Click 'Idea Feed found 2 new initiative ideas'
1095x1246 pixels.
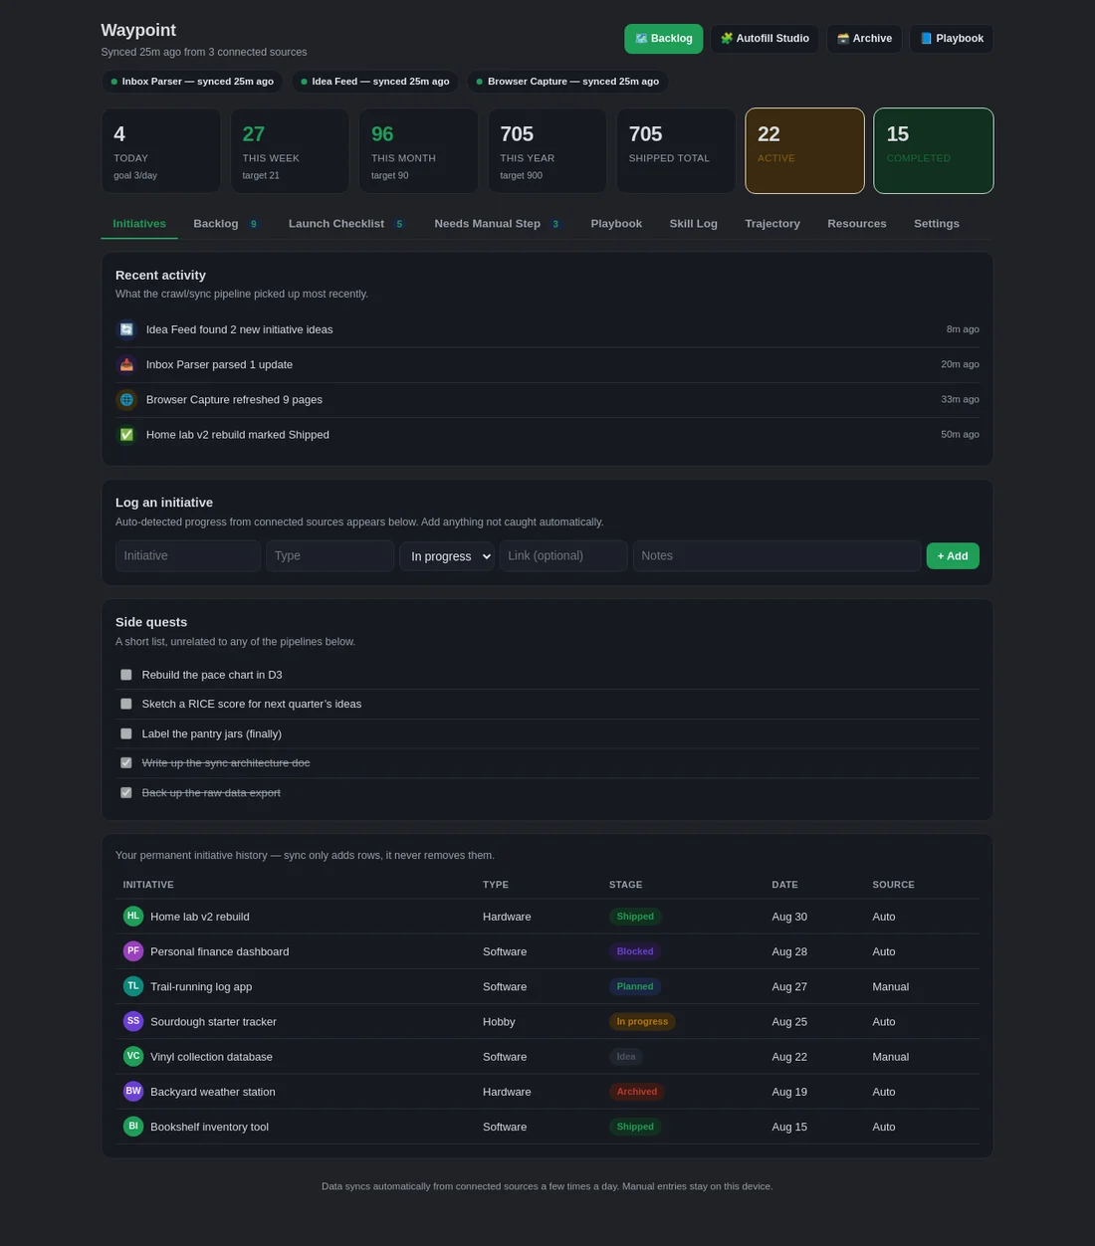tap(240, 329)
